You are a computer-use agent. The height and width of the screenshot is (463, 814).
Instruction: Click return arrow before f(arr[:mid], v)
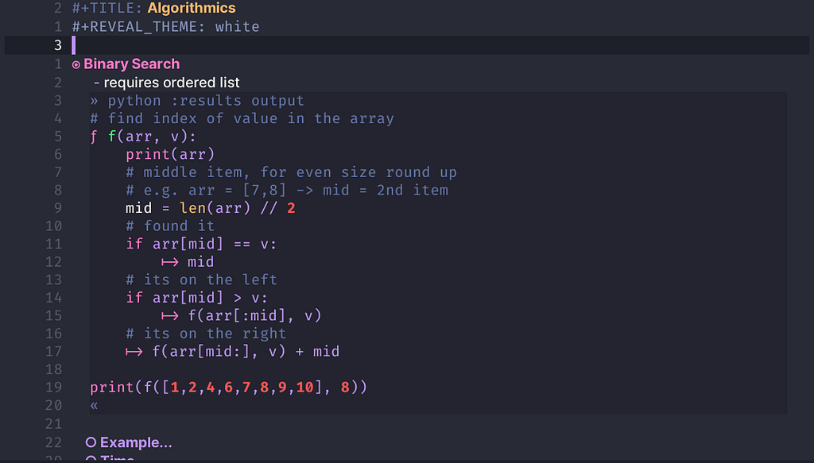169,315
